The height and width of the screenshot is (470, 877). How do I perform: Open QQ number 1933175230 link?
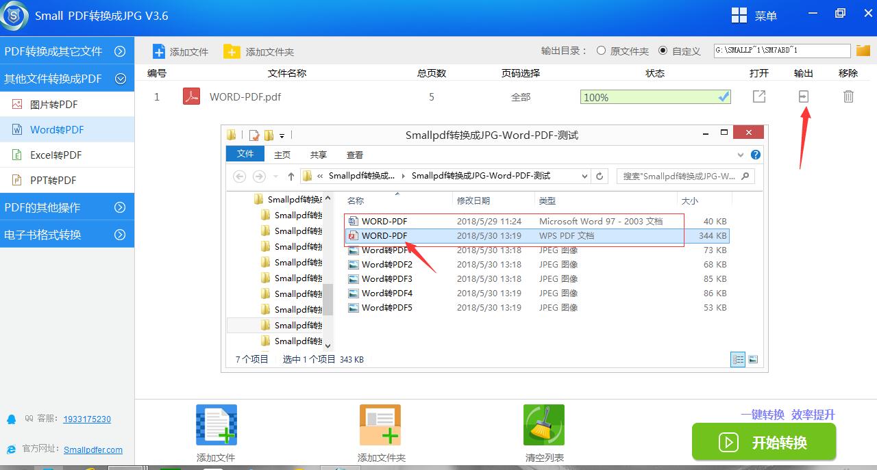[x=87, y=419]
